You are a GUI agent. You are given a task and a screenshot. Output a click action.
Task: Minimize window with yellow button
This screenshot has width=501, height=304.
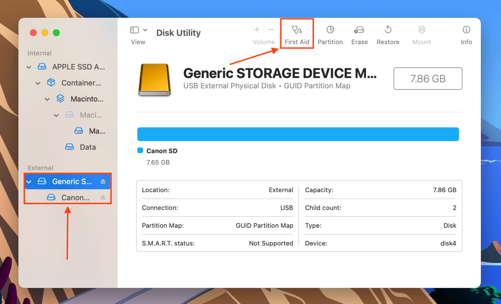click(45, 33)
